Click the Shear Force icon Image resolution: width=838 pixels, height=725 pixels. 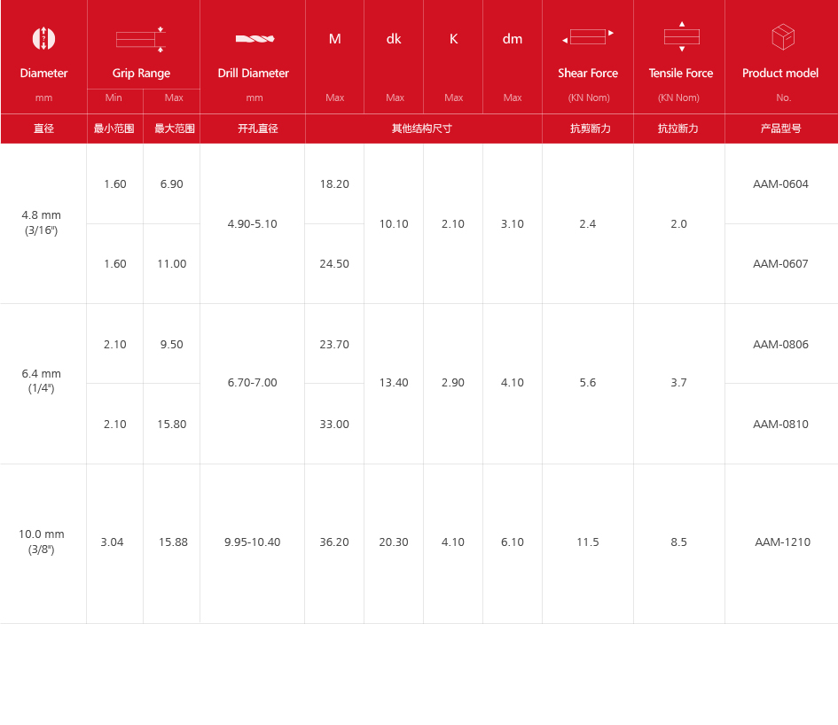point(588,37)
